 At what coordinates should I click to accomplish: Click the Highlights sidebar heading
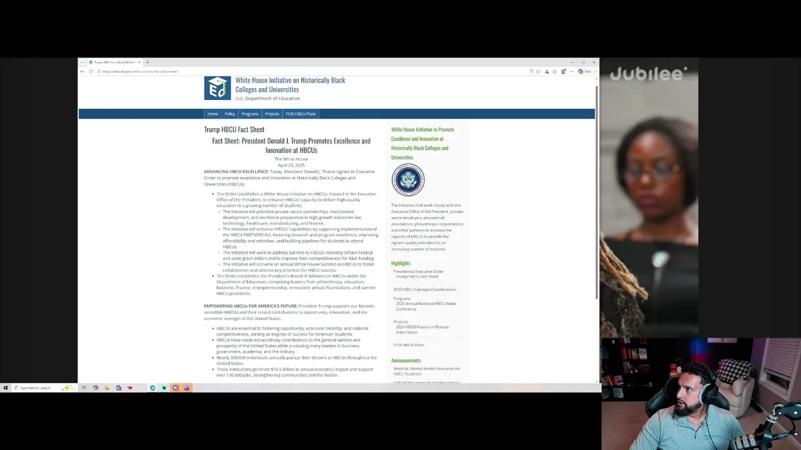(x=400, y=263)
